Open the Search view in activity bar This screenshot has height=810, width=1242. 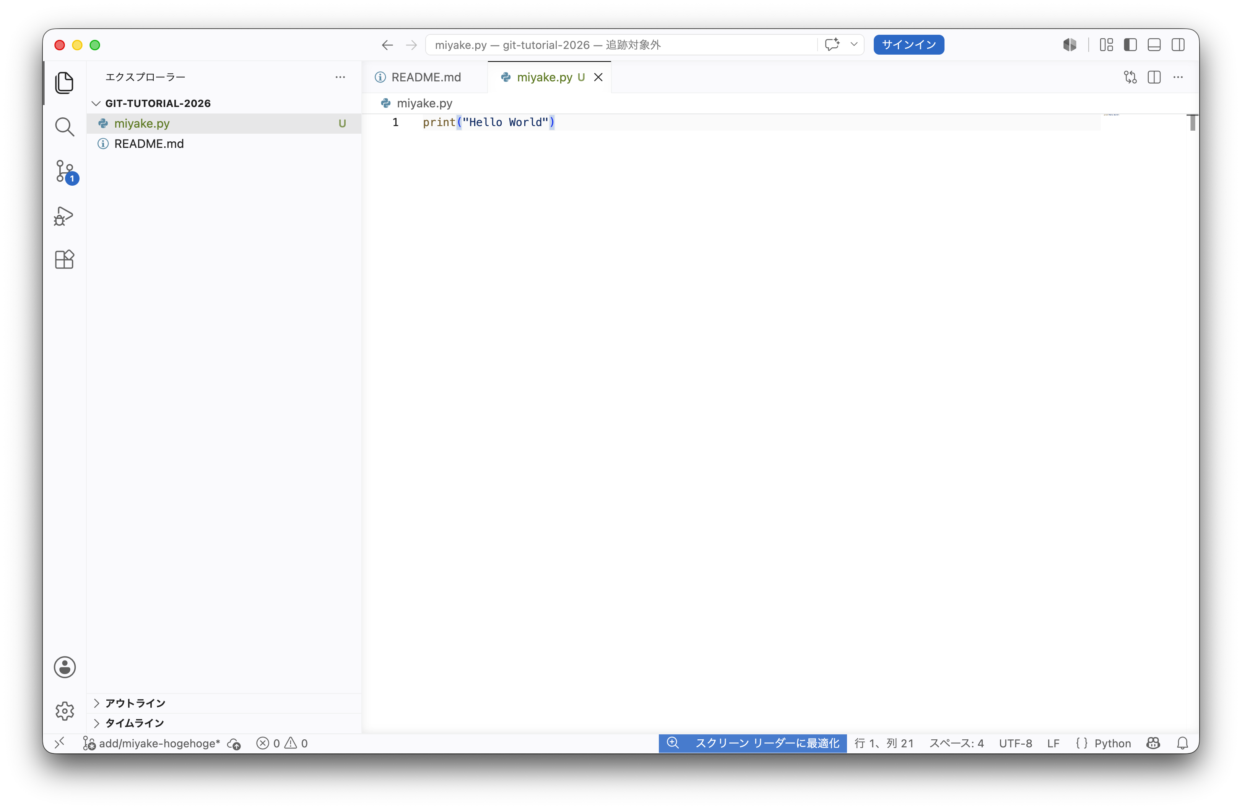click(x=64, y=127)
